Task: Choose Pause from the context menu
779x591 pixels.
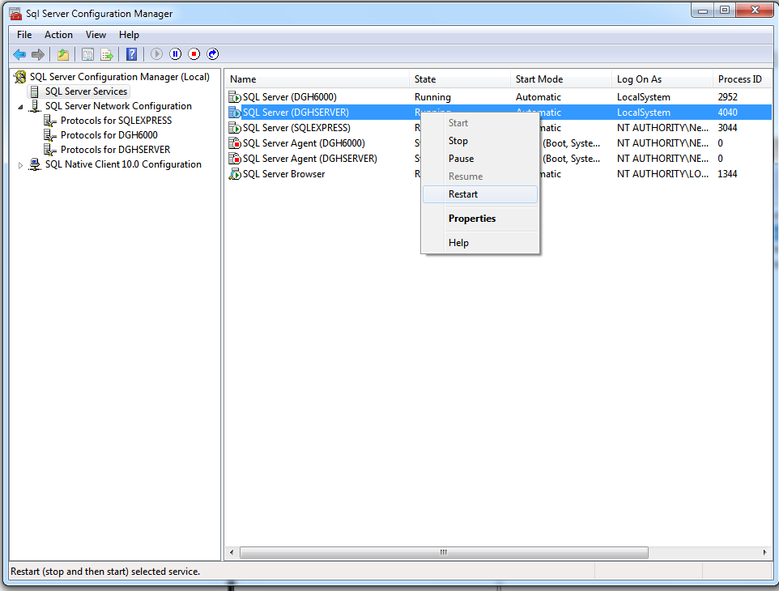Action: point(480,159)
